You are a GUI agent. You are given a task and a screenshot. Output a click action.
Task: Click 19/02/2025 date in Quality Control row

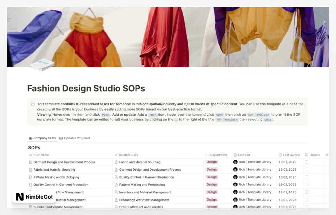(x=287, y=185)
